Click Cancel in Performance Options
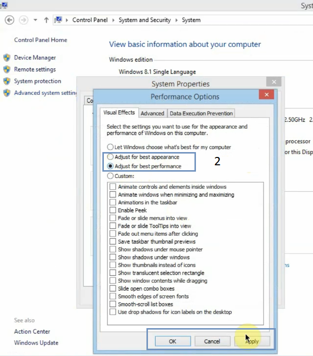 coord(212,341)
